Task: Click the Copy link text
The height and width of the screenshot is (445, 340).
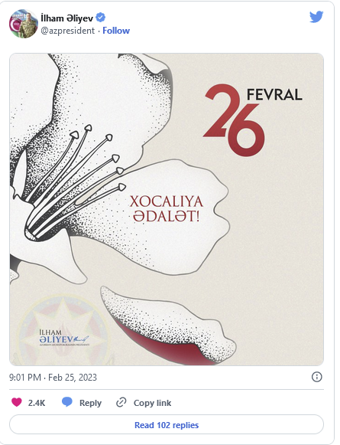Action: point(152,403)
